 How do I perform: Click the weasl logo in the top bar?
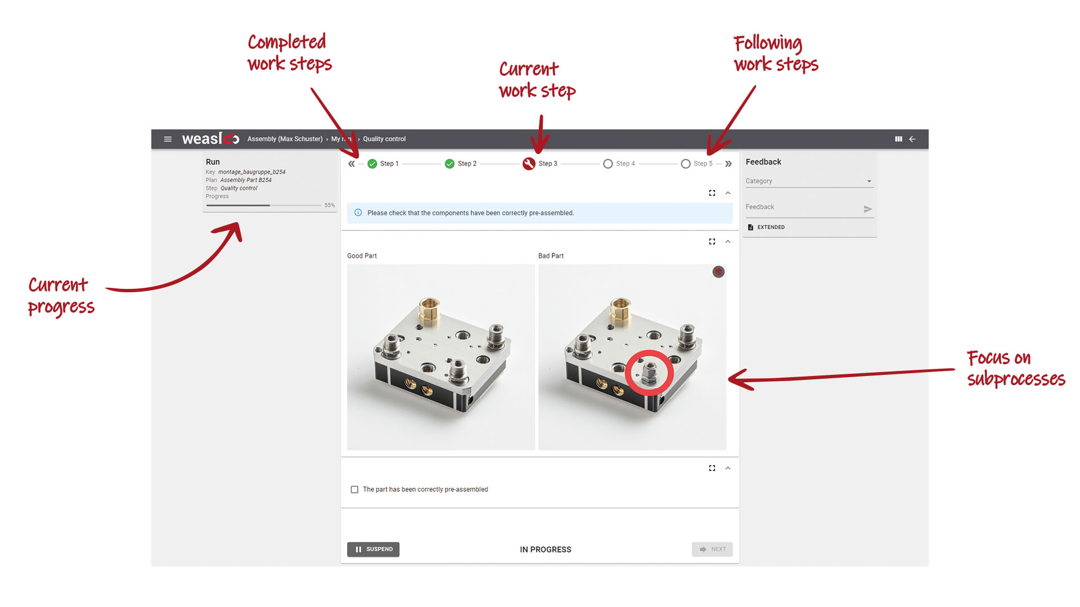click(209, 139)
